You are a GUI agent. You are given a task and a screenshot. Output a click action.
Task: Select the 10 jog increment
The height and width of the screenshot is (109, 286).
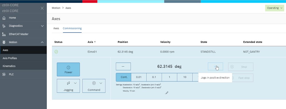click(185, 77)
